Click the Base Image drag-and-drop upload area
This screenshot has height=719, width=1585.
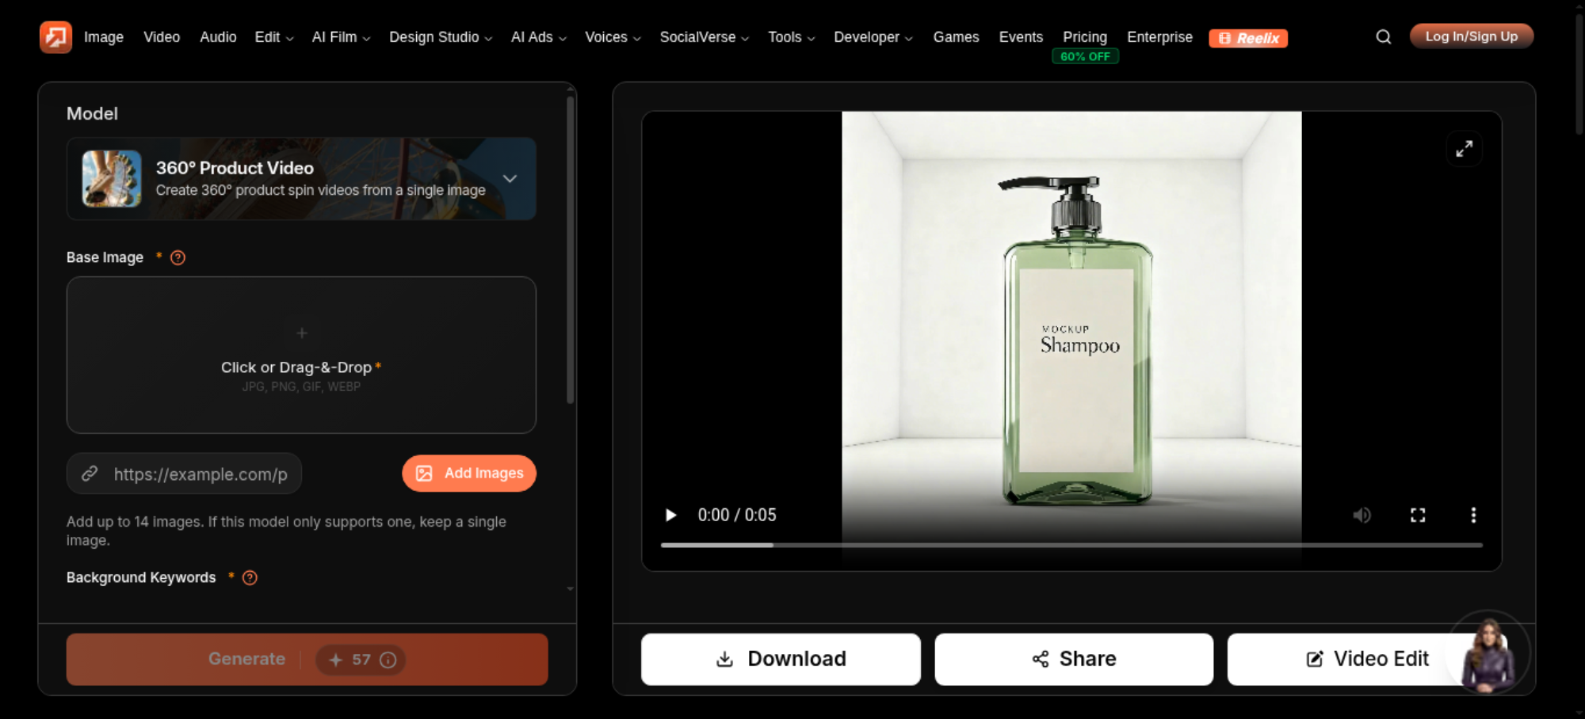(301, 355)
